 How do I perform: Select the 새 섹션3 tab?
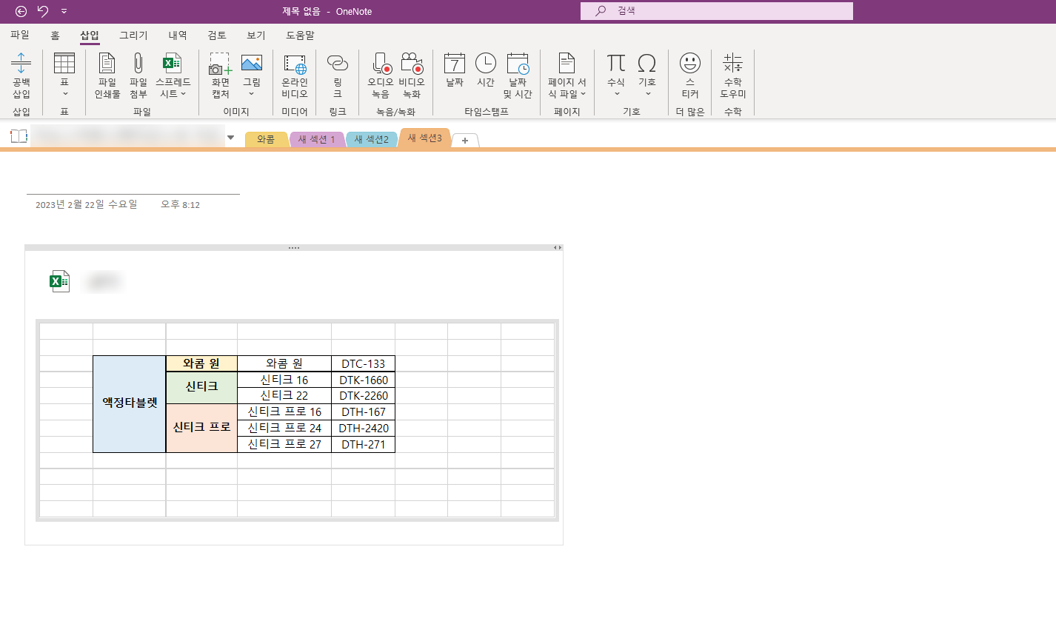(424, 138)
